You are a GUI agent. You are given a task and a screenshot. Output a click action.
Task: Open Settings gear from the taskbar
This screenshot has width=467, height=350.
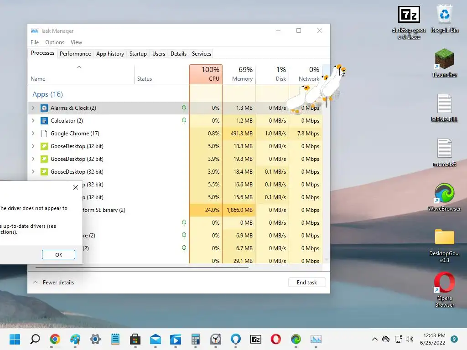95,339
